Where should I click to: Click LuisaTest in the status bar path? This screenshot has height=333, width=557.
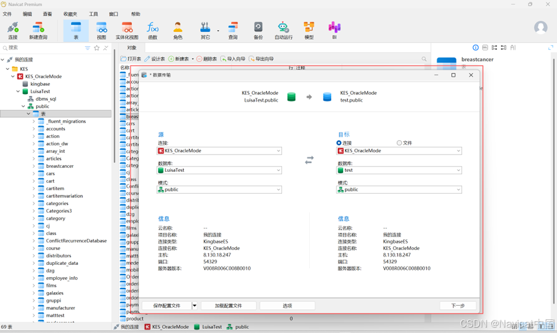coord(212,326)
